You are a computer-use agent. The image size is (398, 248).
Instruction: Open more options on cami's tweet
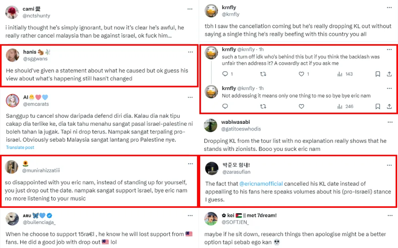pos(190,8)
